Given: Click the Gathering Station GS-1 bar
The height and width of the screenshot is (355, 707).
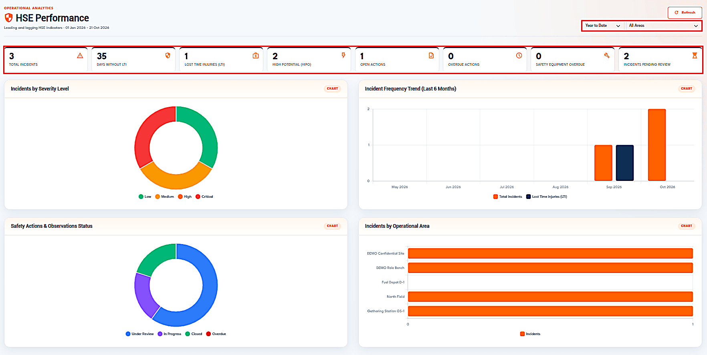Looking at the screenshot, I should pos(550,311).
